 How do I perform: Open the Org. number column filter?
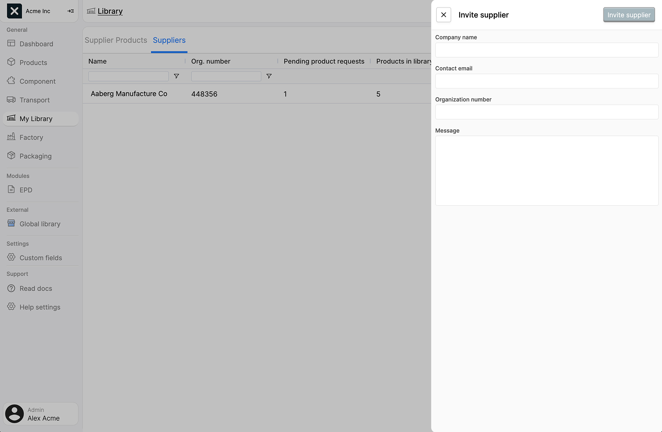[x=269, y=76]
